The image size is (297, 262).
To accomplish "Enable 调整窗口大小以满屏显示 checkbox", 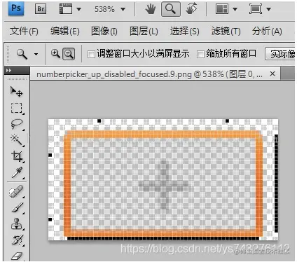I will coord(91,55).
